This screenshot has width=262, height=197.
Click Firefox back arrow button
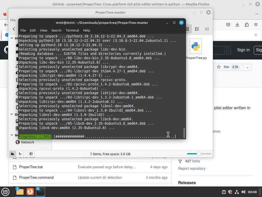coord(6,25)
